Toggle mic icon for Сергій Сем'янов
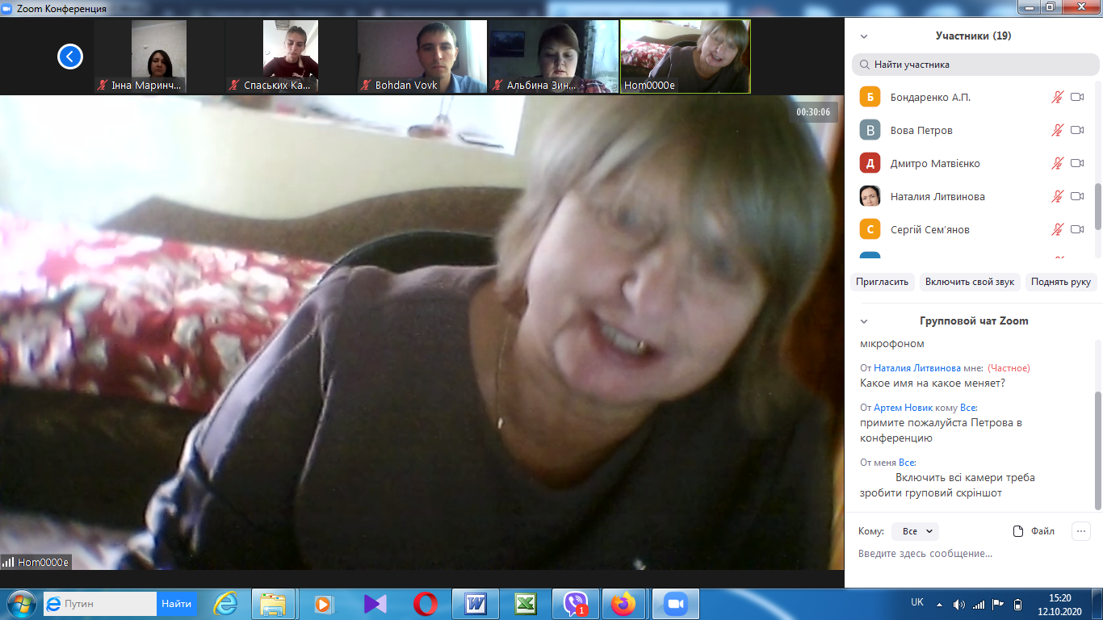The width and height of the screenshot is (1103, 620). [1057, 229]
